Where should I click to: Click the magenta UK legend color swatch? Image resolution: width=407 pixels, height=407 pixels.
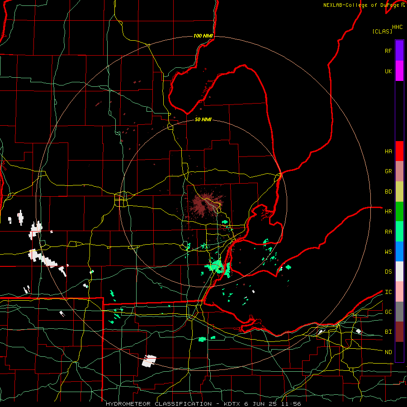[399, 71]
